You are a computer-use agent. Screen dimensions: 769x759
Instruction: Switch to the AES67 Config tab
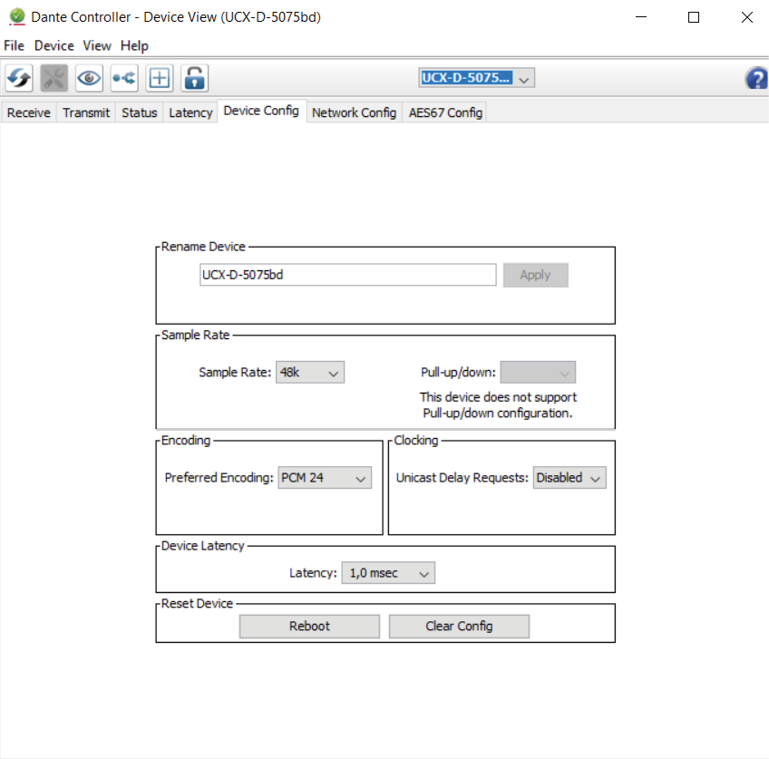[445, 112]
